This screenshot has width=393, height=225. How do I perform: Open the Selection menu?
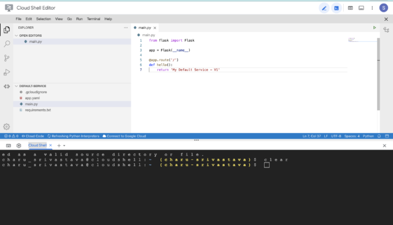pyautogui.click(x=44, y=19)
